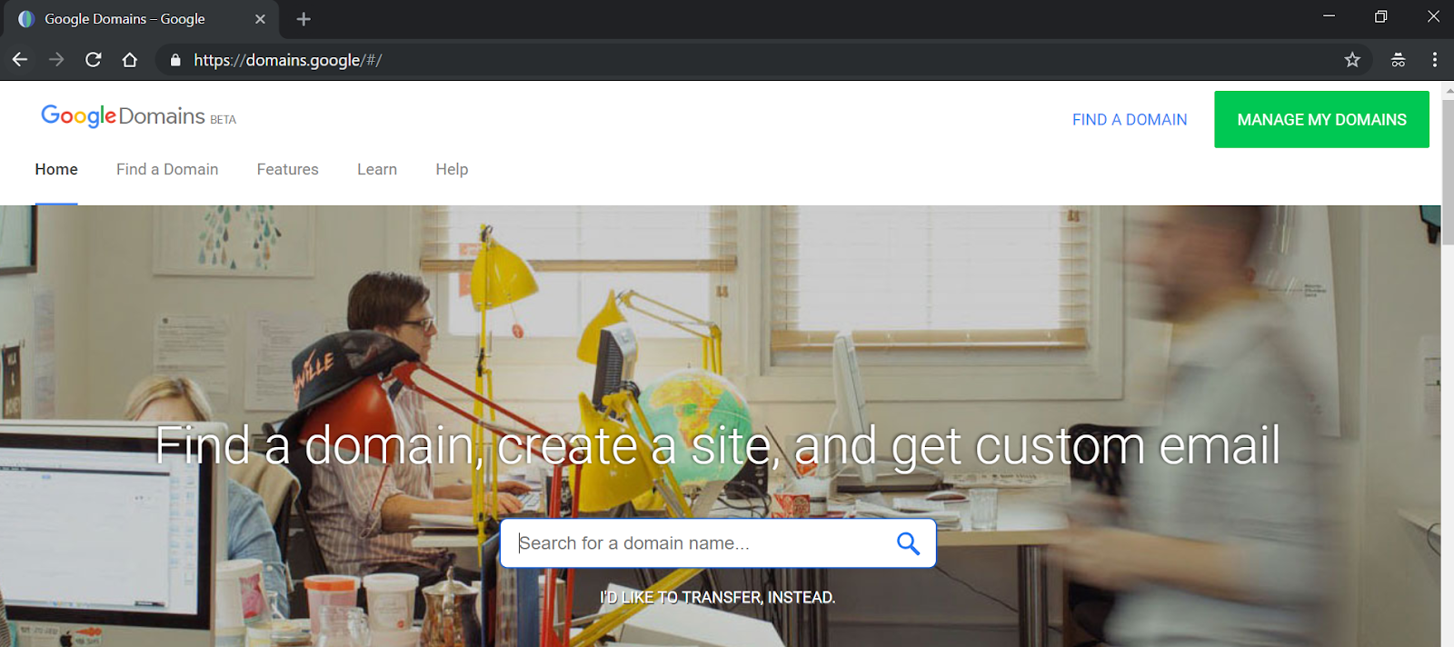Image resolution: width=1454 pixels, height=647 pixels.
Task: Click the browser forward arrow
Action: 56,60
